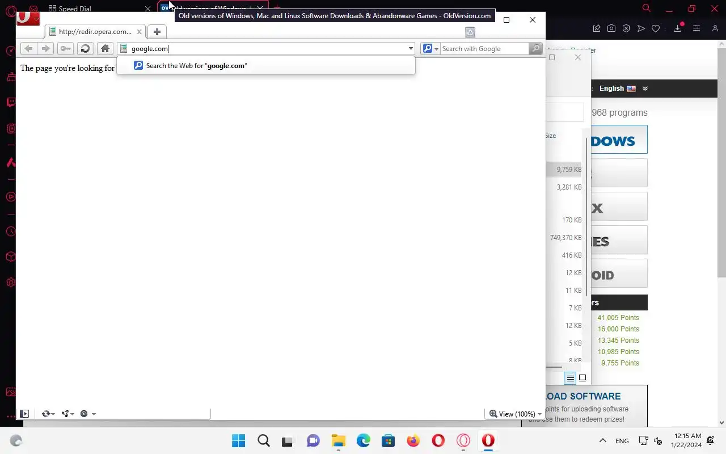Click the magnifier search submit button

point(535,49)
